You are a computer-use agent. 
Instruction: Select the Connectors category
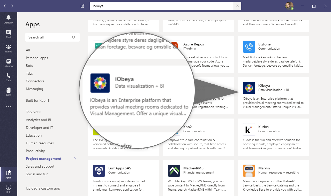click(x=35, y=81)
